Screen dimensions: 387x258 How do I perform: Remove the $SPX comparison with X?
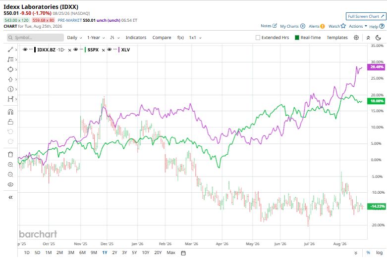[103, 50]
